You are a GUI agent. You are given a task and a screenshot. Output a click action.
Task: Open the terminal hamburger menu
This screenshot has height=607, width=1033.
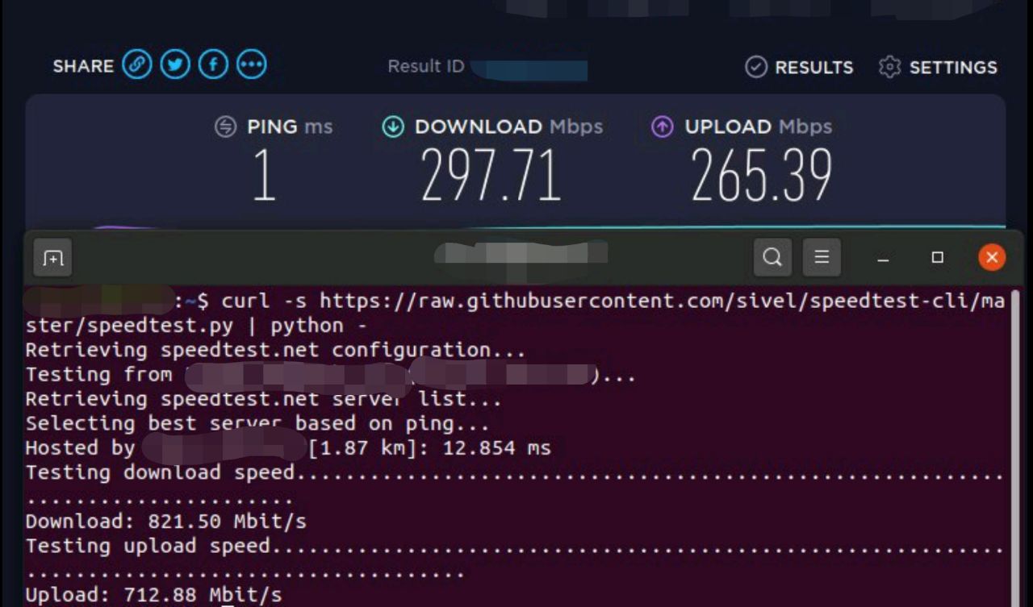pyautogui.click(x=822, y=257)
